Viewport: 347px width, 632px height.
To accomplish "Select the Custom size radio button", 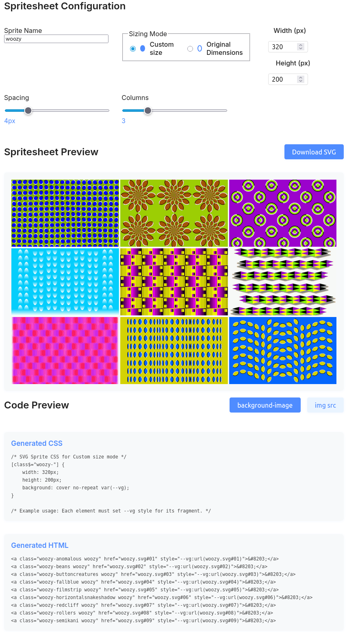I will pyautogui.click(x=133, y=49).
